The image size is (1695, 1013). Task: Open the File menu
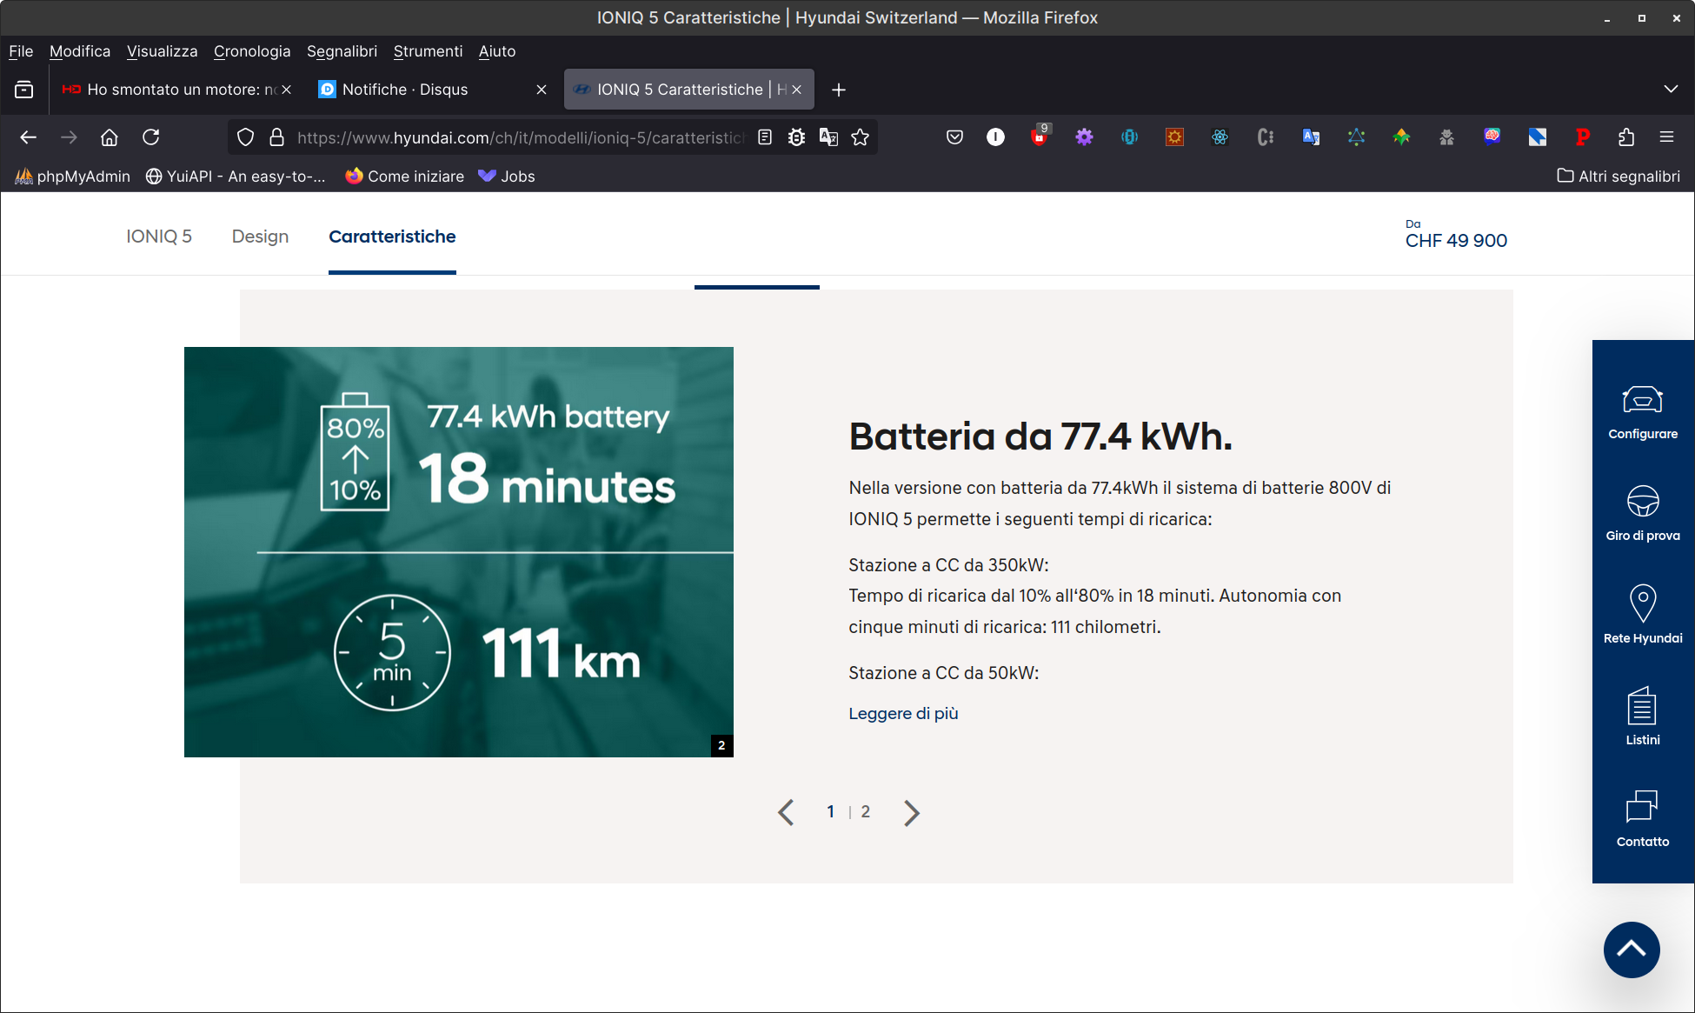pyautogui.click(x=21, y=51)
